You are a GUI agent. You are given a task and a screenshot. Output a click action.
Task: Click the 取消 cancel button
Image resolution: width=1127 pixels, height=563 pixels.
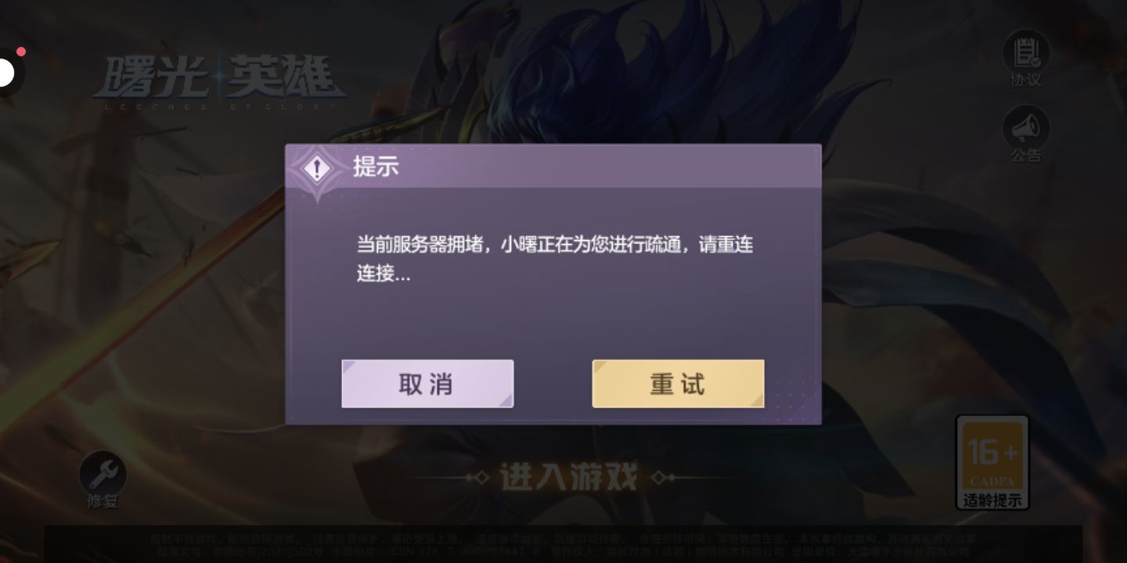coord(427,384)
